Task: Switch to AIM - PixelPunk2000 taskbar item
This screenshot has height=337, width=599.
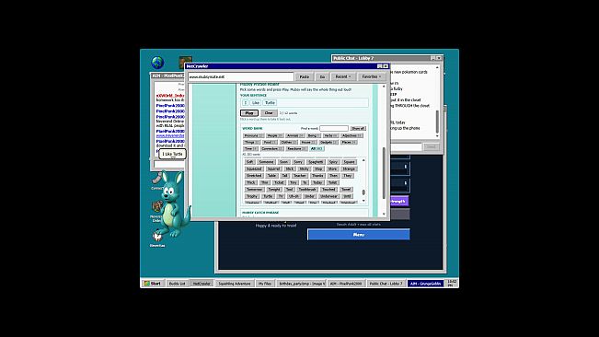Action: [x=346, y=284]
